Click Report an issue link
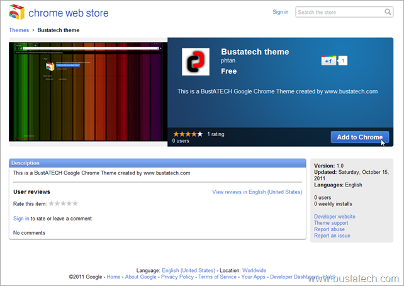The image size is (404, 286). coord(332,236)
